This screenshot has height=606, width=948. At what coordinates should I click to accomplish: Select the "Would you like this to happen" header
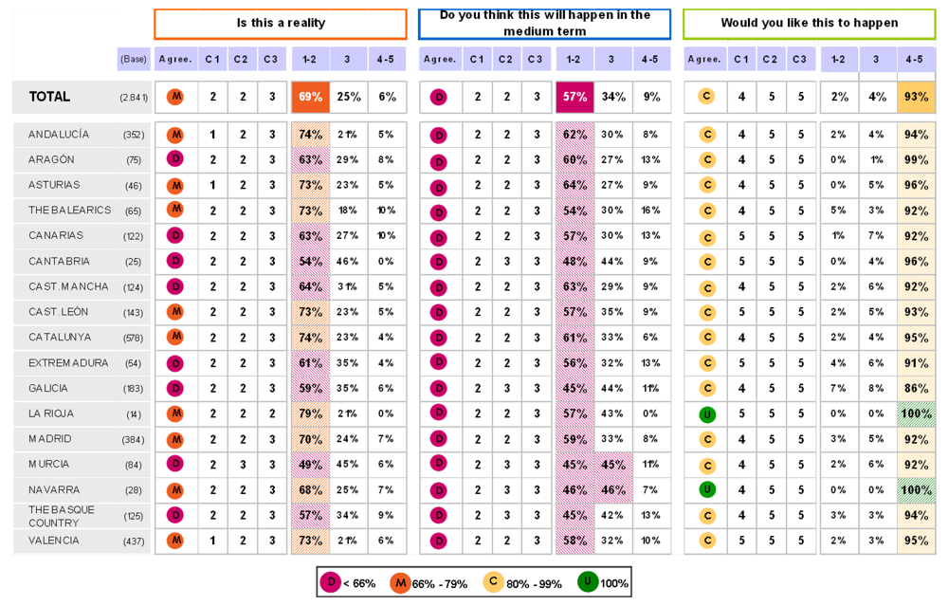click(x=809, y=23)
